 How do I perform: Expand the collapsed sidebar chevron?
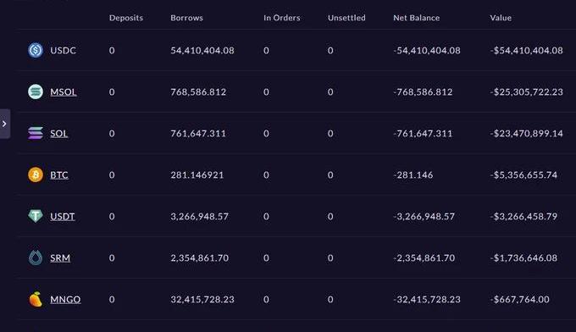click(x=5, y=124)
